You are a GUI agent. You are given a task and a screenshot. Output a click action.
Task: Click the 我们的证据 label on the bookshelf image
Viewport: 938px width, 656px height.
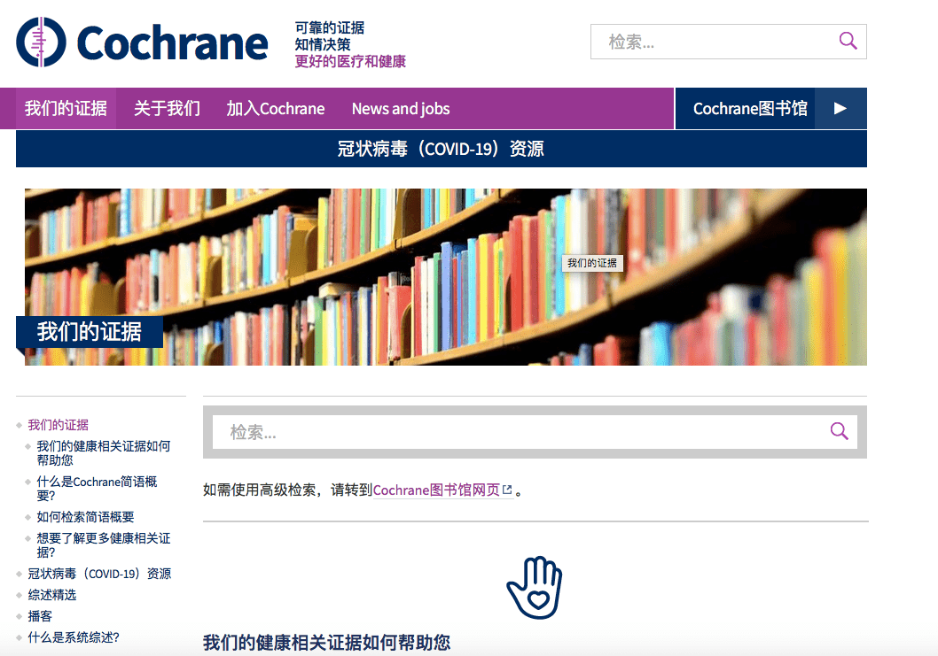click(x=591, y=263)
